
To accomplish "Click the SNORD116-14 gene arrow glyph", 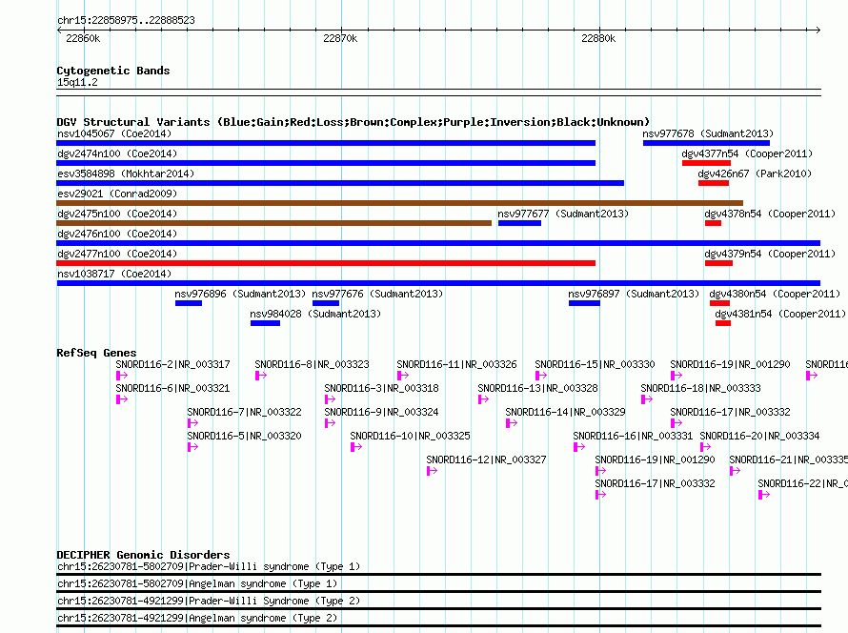I will pos(511,423).
